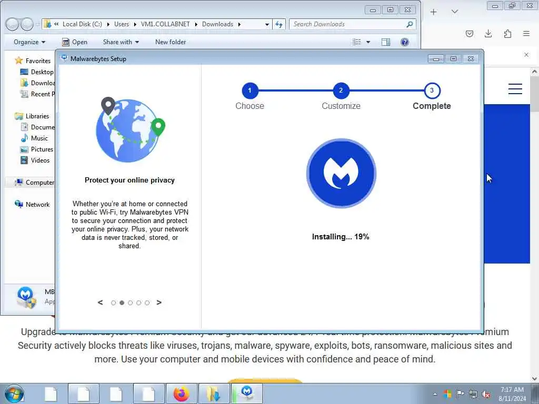Go to next slide in Malwarebytes carousel

159,302
